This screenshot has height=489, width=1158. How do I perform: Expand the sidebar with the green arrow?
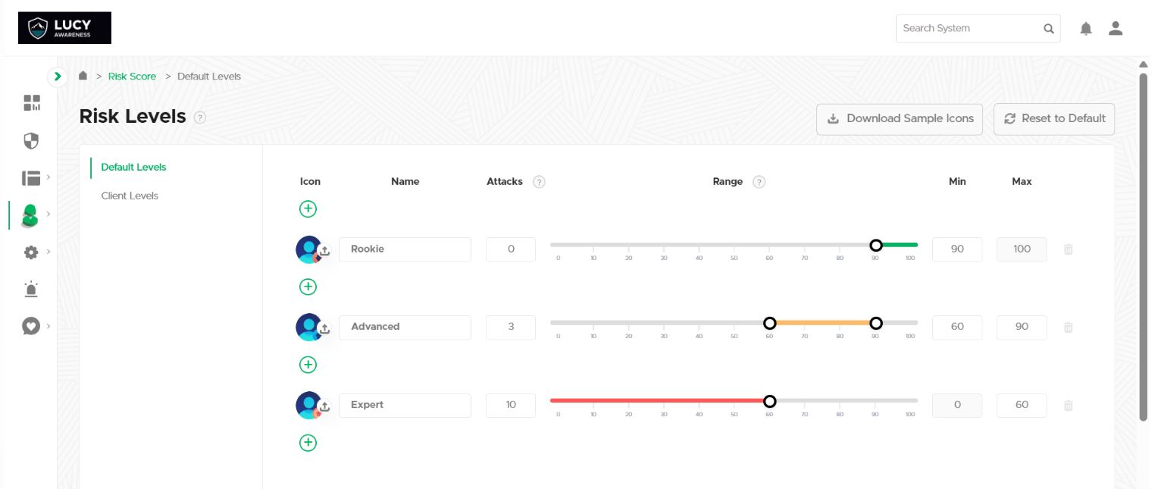tap(57, 77)
